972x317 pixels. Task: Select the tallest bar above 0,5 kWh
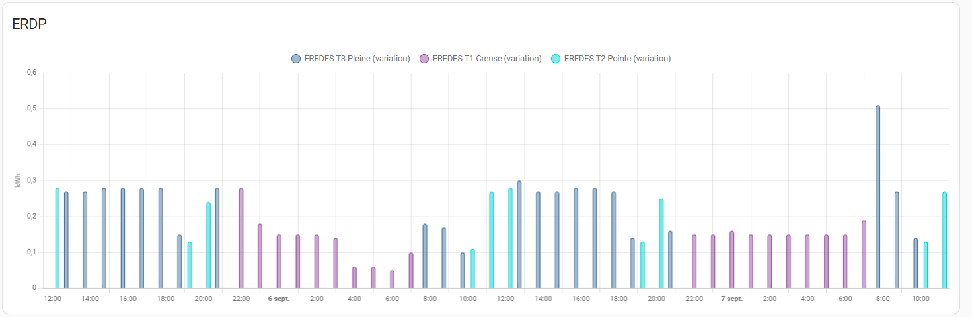(x=878, y=197)
